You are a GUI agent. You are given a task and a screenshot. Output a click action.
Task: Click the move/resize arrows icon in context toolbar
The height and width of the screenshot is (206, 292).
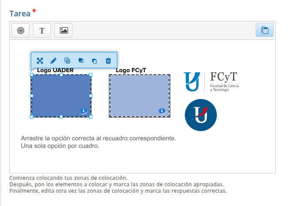[x=40, y=61]
